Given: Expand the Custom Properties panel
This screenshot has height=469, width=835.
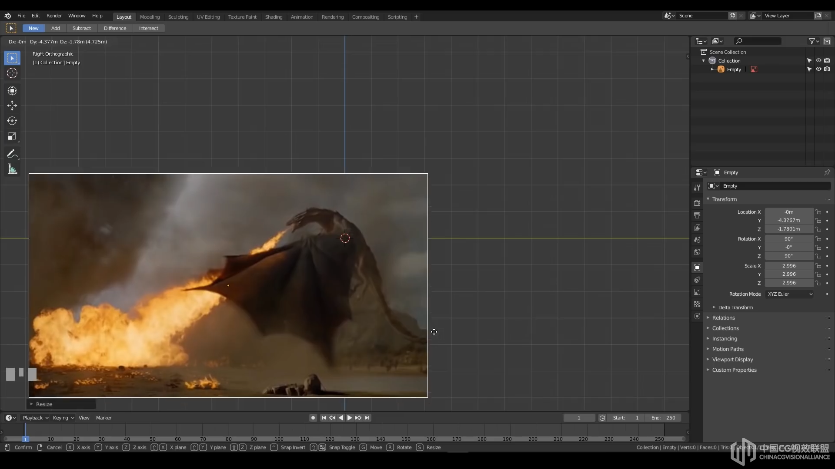Looking at the screenshot, I should coord(708,370).
